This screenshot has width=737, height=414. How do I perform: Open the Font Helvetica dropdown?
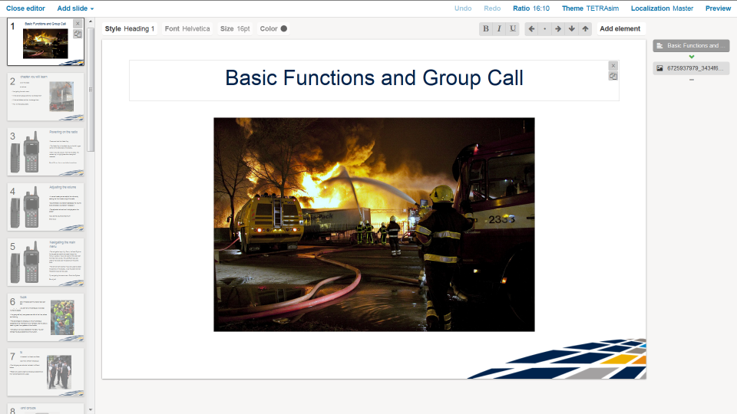point(187,29)
